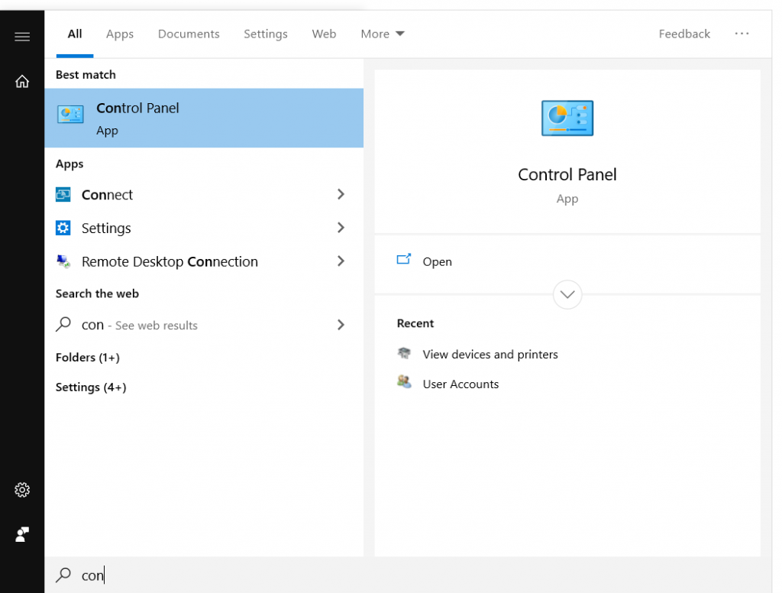
Task: Click the Open icon in the preview pane
Action: click(403, 259)
